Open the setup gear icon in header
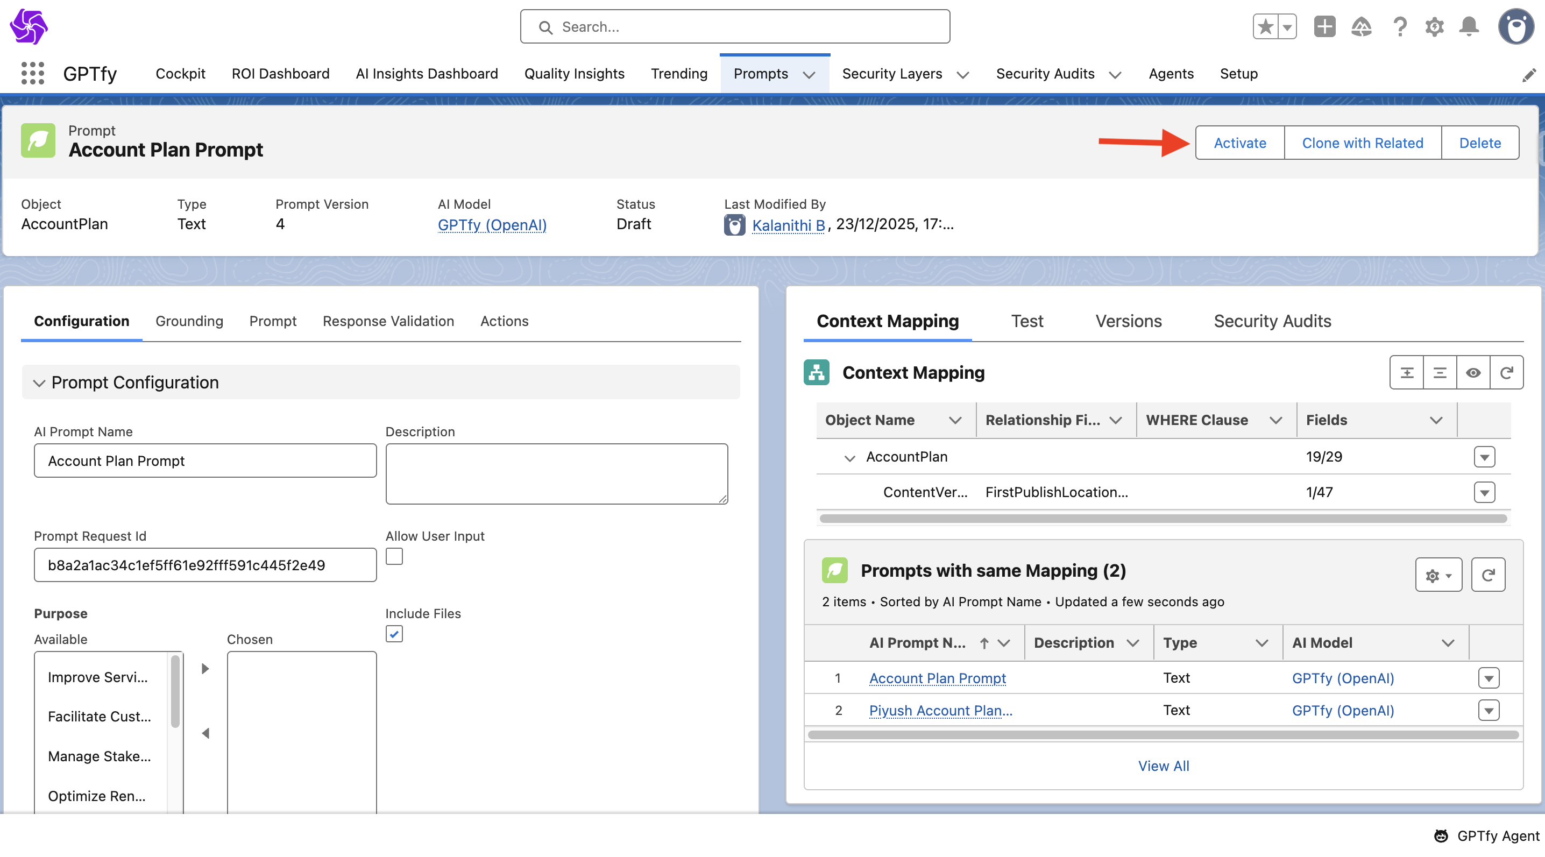 coord(1434,27)
